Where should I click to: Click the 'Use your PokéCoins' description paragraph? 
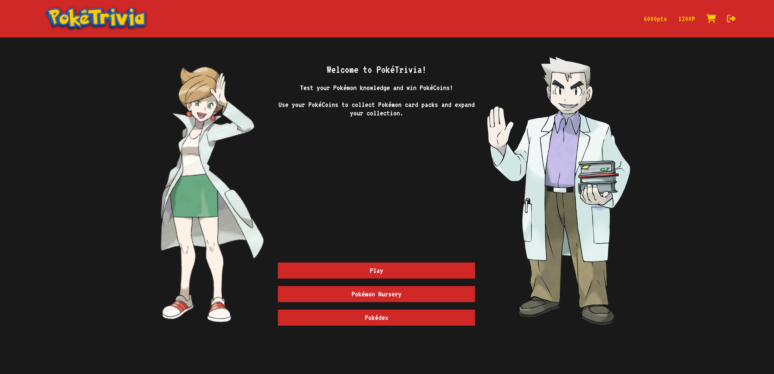[376, 109]
